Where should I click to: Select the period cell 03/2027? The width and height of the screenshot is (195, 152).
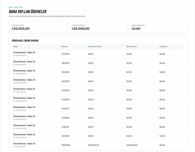click(66, 91)
